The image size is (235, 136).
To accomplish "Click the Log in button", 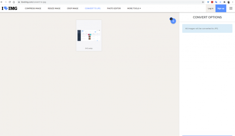I will tap(210, 8).
